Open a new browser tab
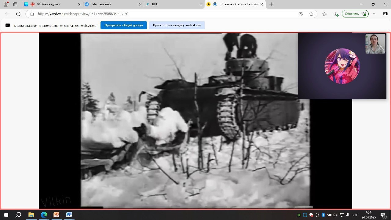Image resolution: width=391 pixels, height=220 pixels. pos(271,4)
